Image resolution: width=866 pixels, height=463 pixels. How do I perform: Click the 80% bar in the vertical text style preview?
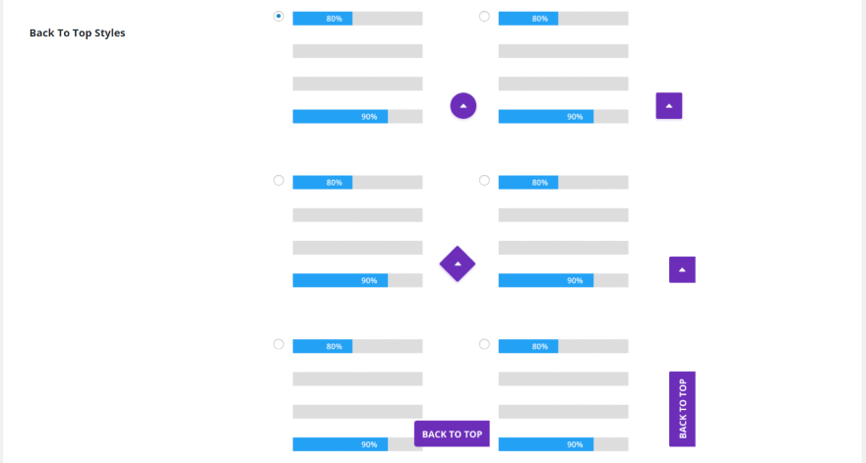[528, 346]
